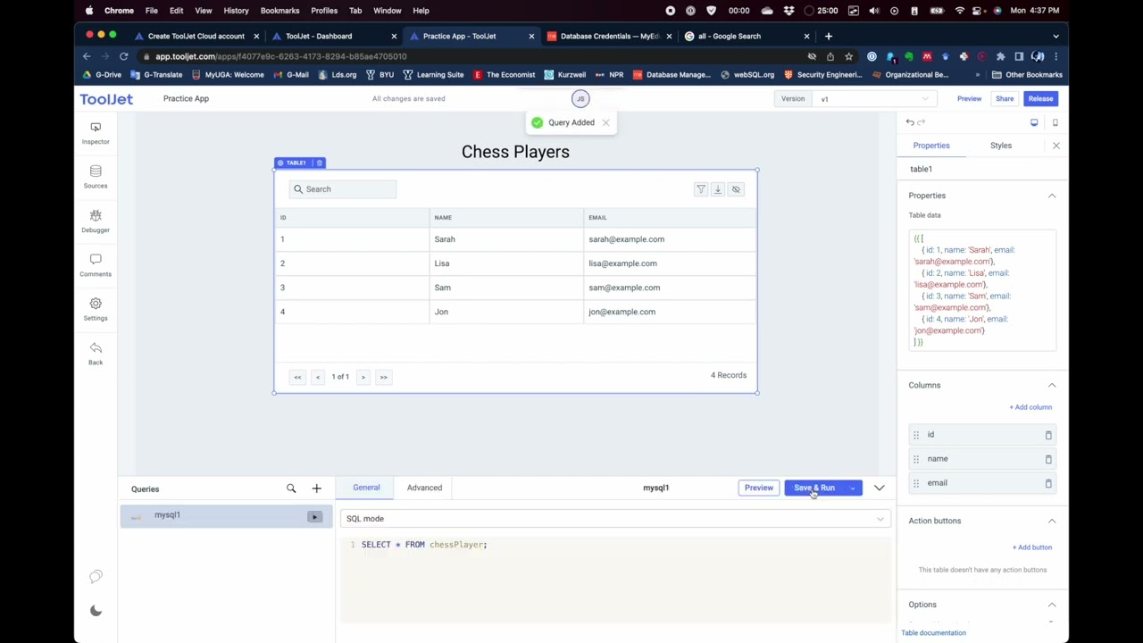Click the table download icon
The width and height of the screenshot is (1143, 643).
click(718, 189)
